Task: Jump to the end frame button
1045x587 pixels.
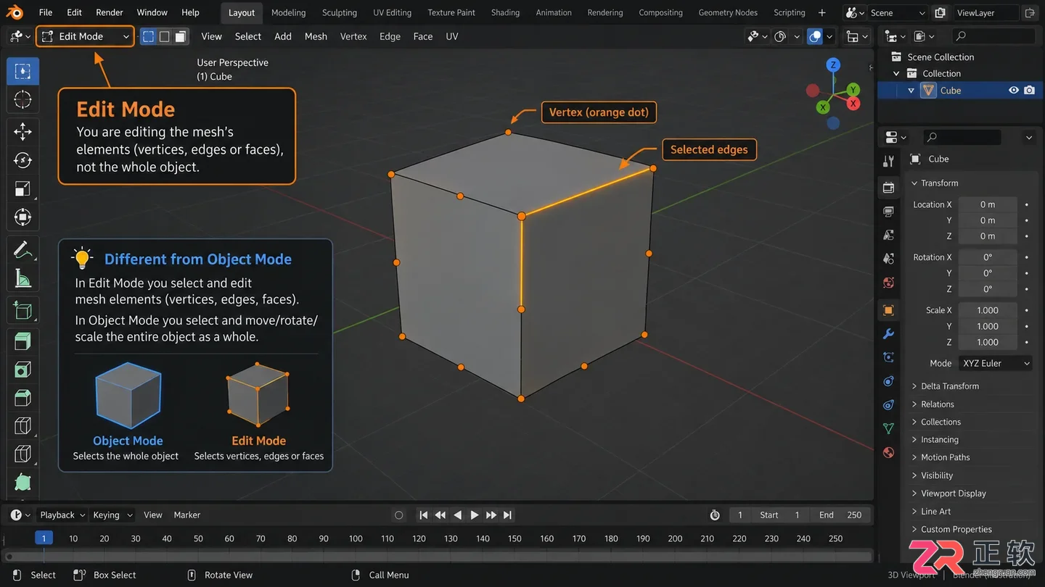Action: pos(508,515)
